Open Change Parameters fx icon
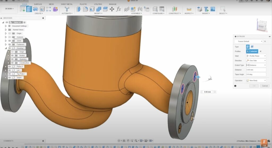The width and height of the screenshot is (272, 148). click(x=118, y=9)
